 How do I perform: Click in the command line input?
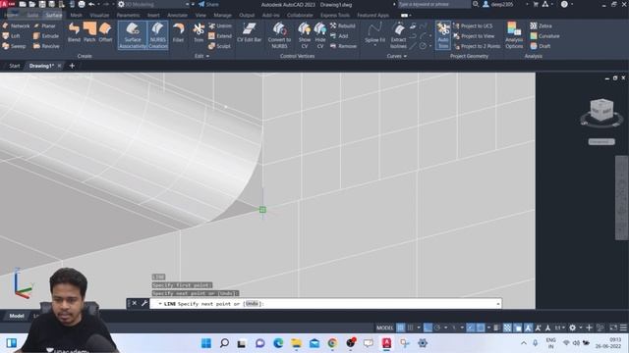point(325,304)
